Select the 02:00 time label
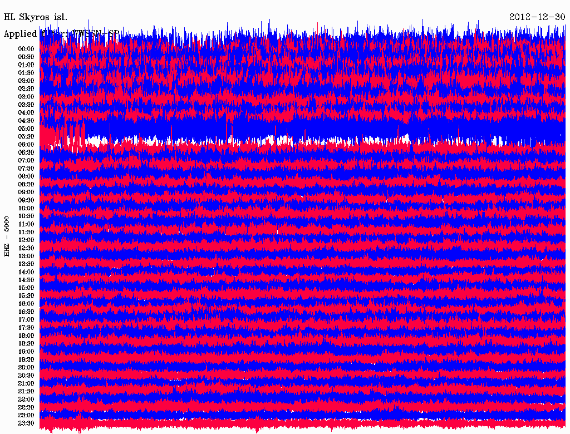Screen dimensions: 570x434 pos(26,81)
